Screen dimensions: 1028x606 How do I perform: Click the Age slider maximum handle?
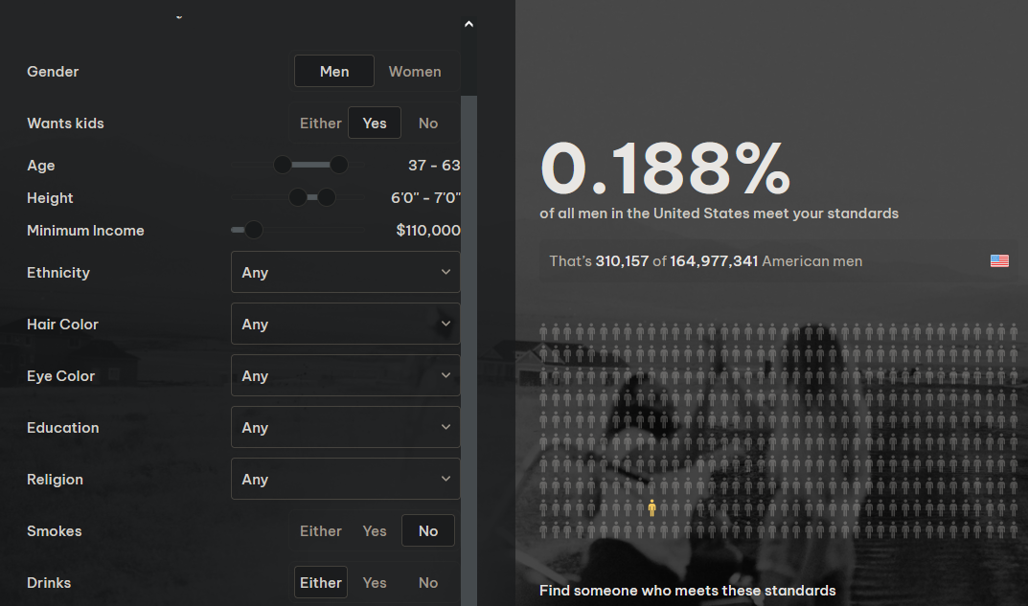point(339,165)
